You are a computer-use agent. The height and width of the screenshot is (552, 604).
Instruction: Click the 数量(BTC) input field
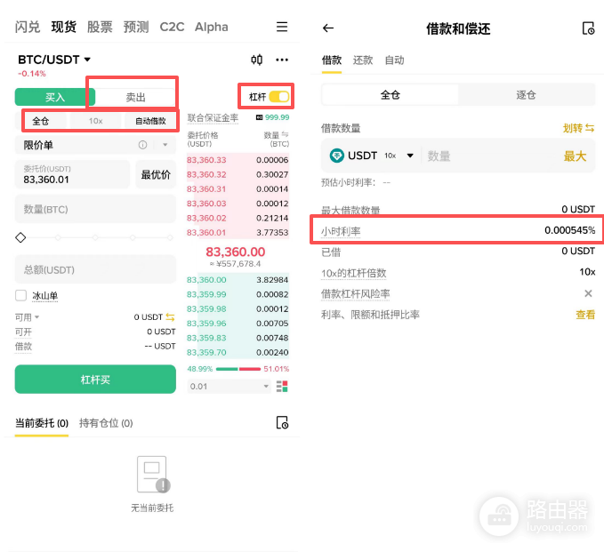(x=95, y=209)
